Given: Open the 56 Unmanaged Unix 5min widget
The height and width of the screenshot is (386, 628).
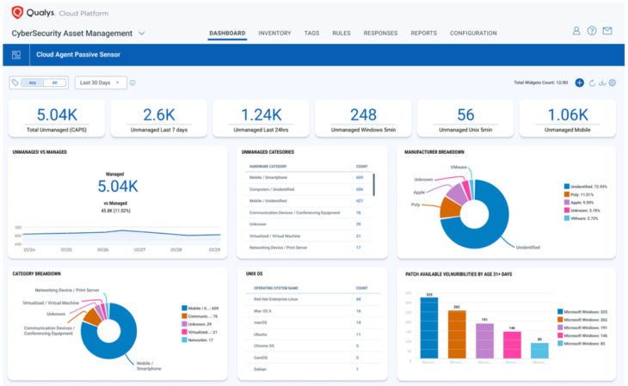Looking at the screenshot, I should pyautogui.click(x=465, y=119).
